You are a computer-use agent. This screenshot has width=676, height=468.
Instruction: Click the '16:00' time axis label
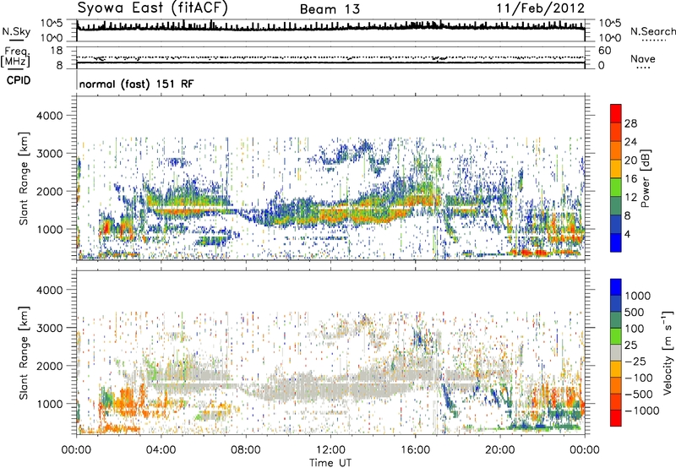pos(415,450)
